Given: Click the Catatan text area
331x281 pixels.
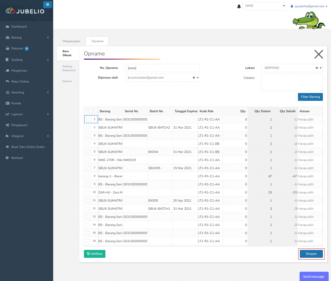Looking at the screenshot, I should point(292,83).
